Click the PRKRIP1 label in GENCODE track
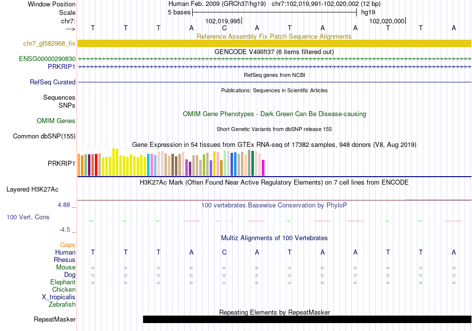The height and width of the screenshot is (331, 472). [62, 66]
